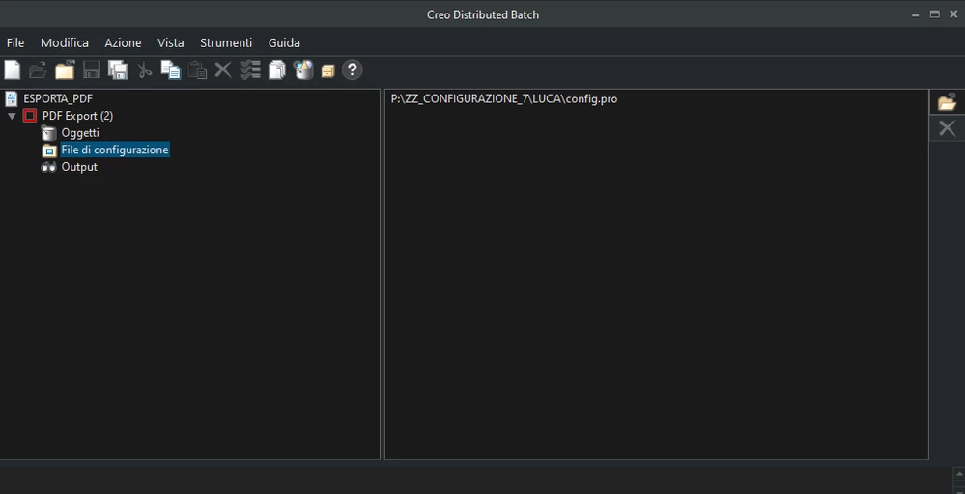Open the Strumenti menu

pyautogui.click(x=226, y=43)
